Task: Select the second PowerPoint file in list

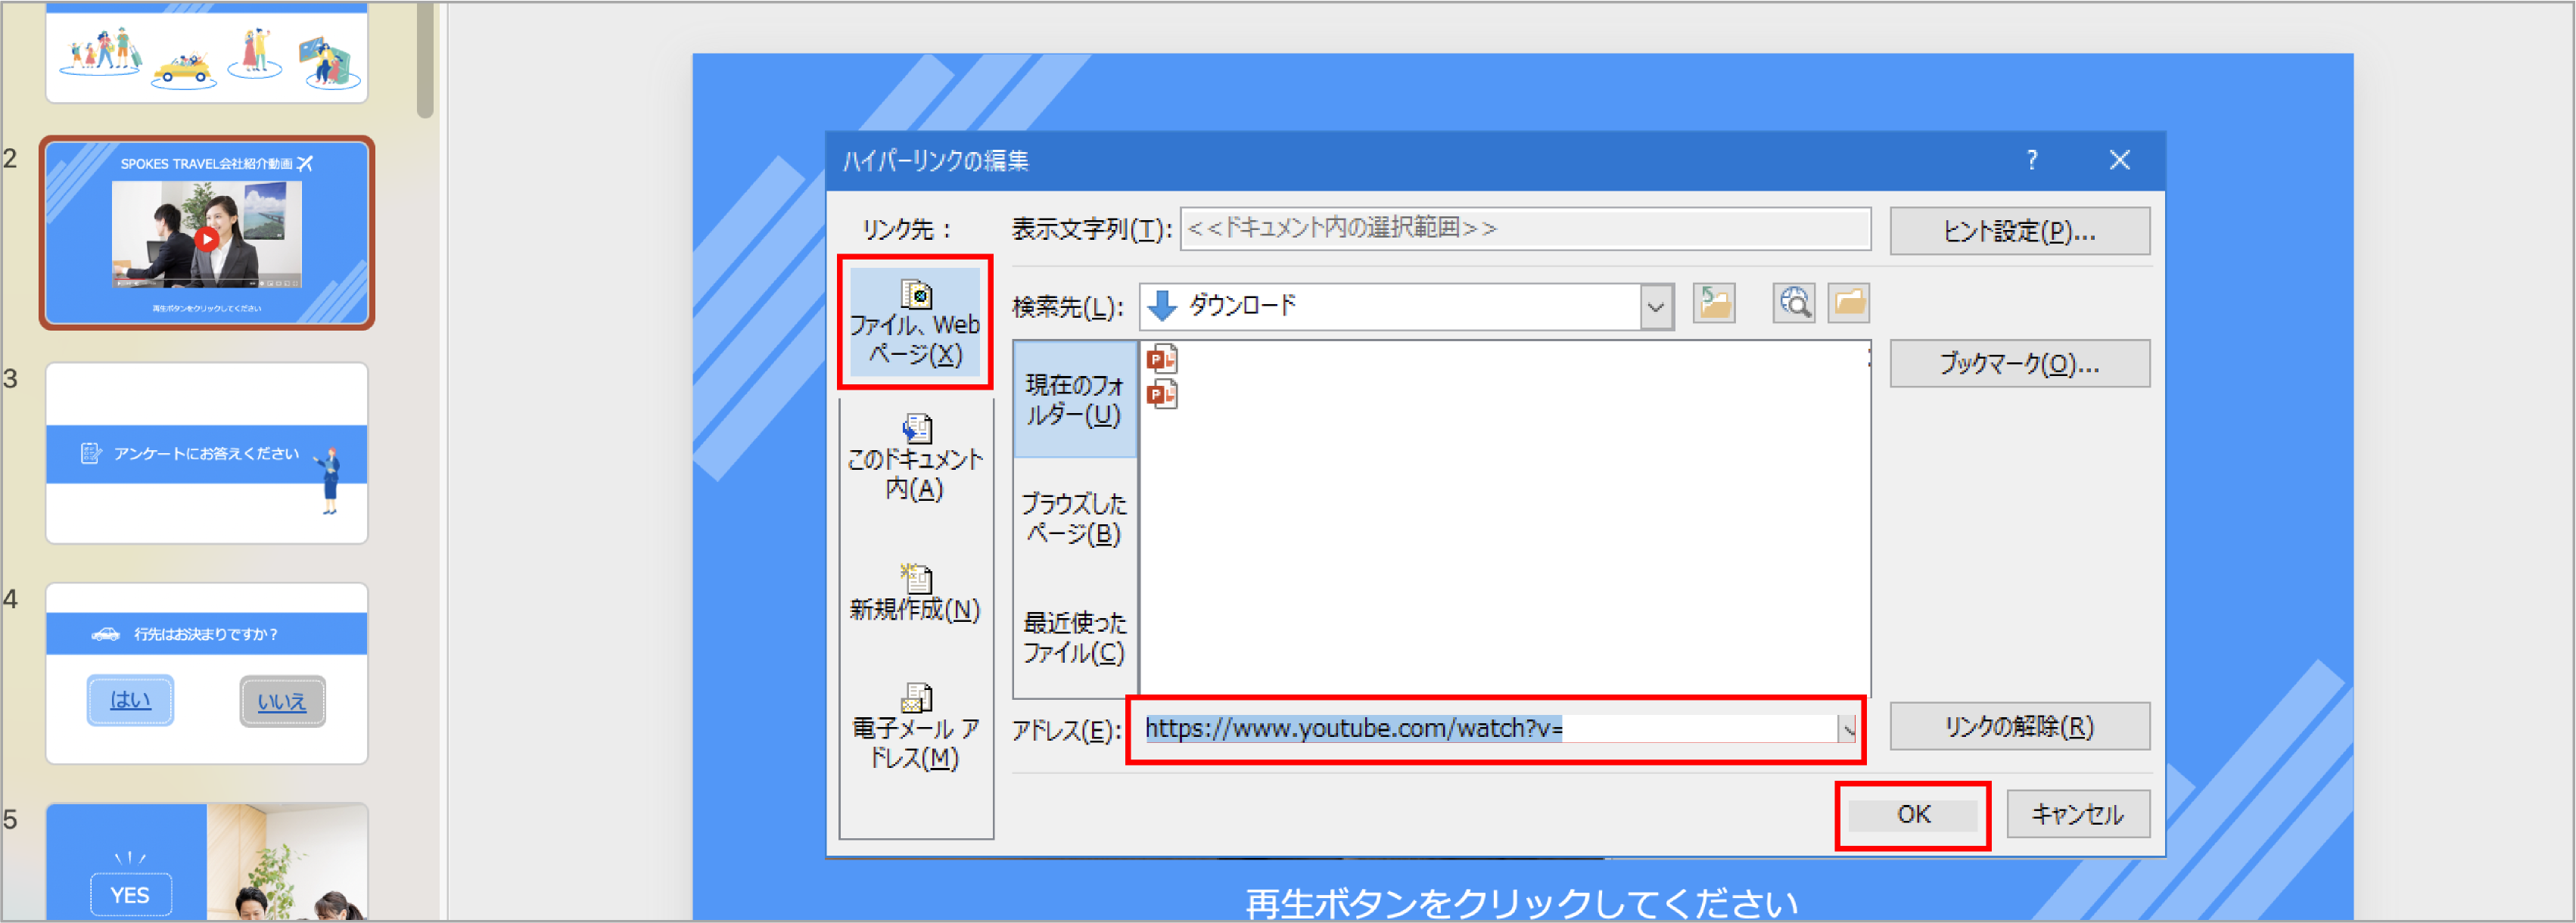Action: [x=1162, y=395]
